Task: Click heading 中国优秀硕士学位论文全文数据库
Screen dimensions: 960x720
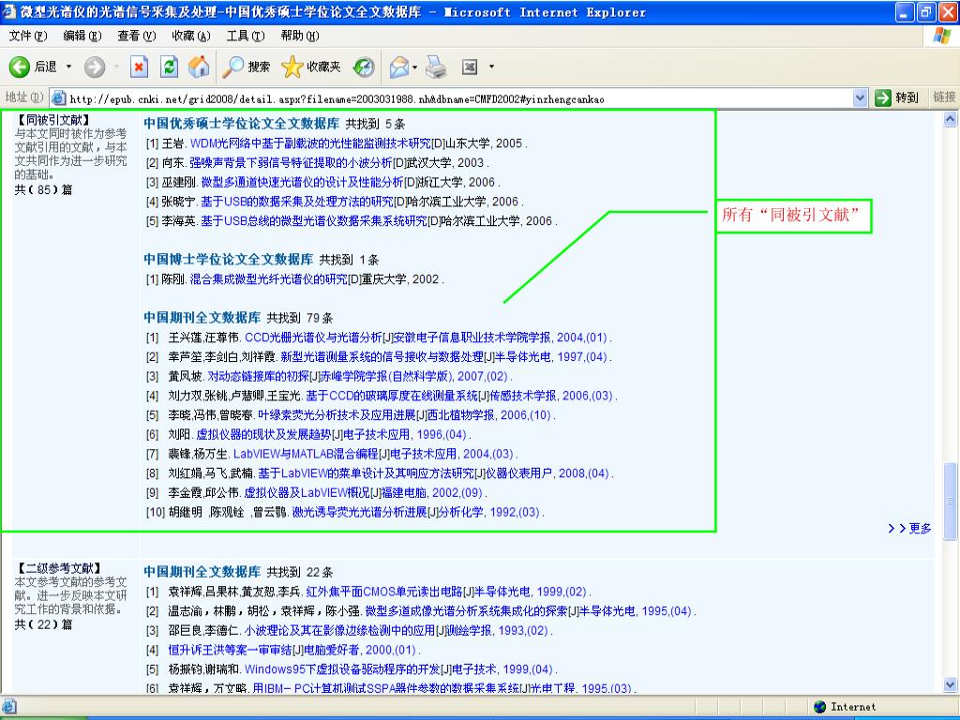Action: 241,123
